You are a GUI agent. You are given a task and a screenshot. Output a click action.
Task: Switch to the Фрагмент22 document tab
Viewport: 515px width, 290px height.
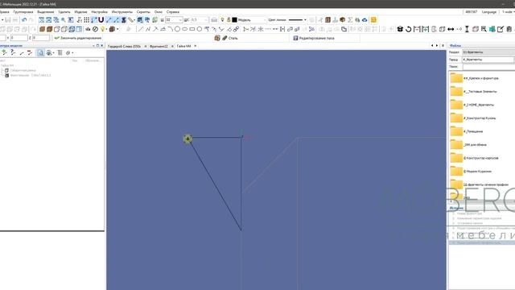[x=159, y=47]
